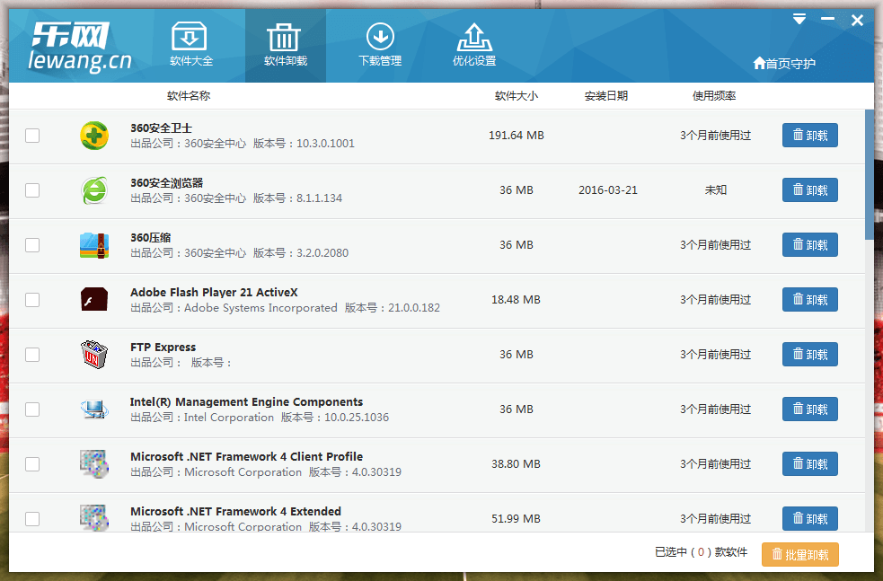This screenshot has height=581, width=883.
Task: Click the 18.48 MB size value
Action: coord(516,300)
